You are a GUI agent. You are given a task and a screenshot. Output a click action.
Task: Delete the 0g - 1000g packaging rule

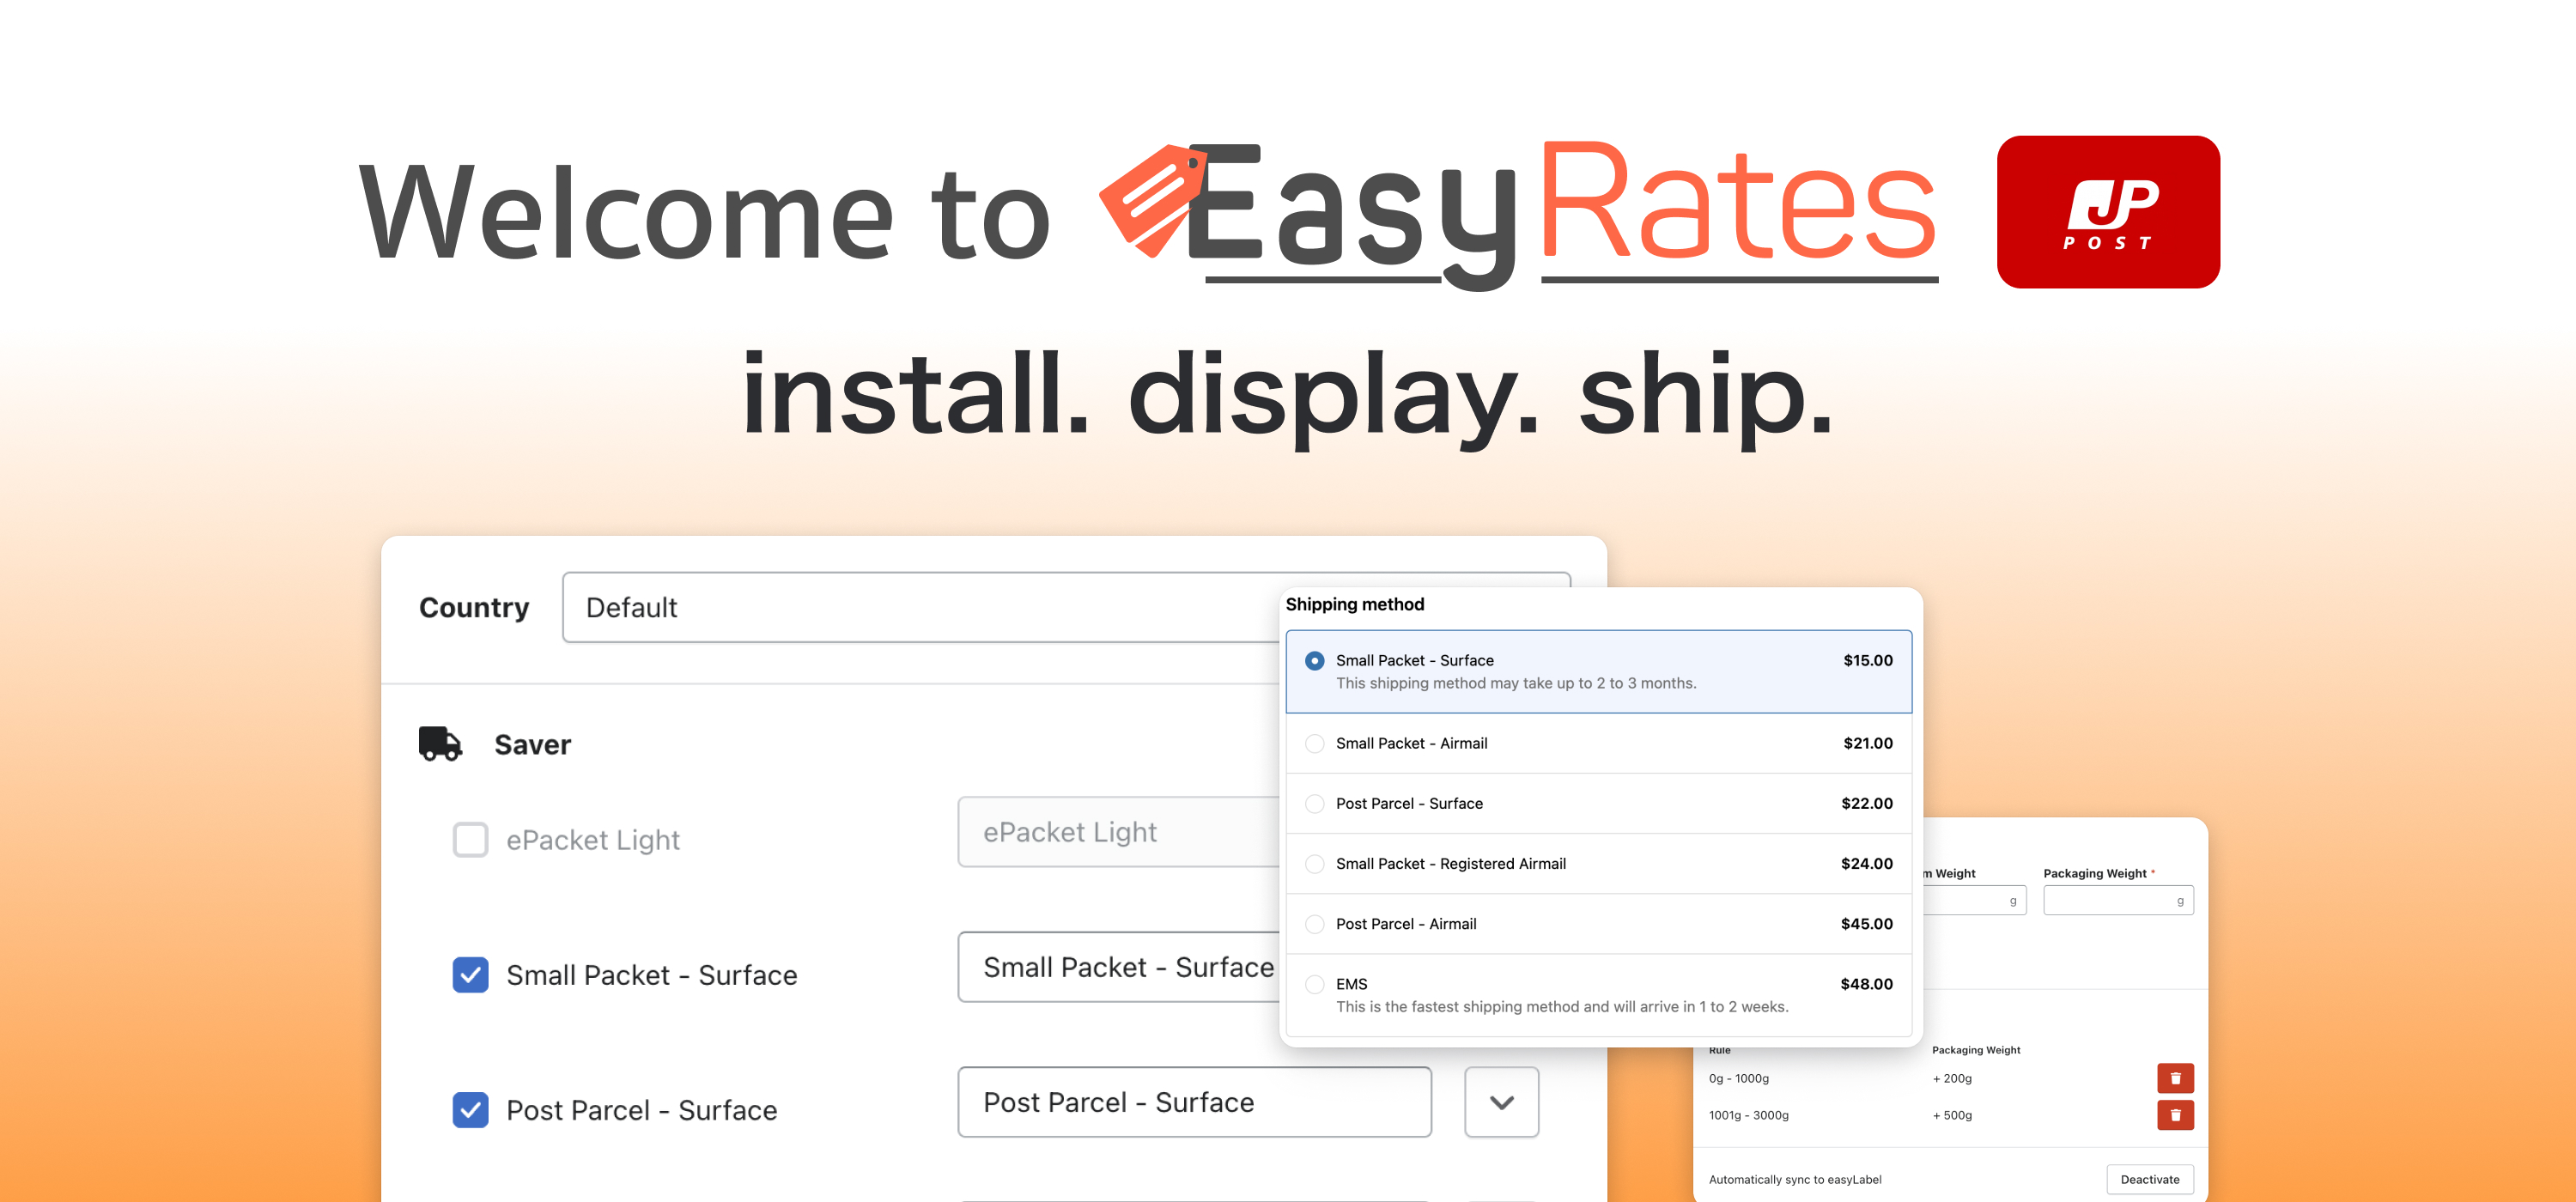point(2174,1078)
